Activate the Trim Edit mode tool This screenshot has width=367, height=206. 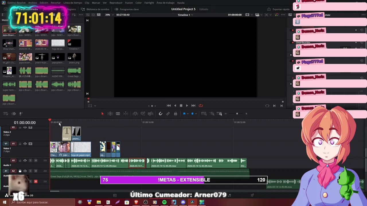[x=110, y=114]
